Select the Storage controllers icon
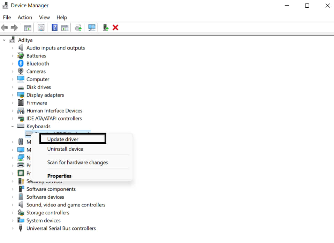 pos(21,212)
